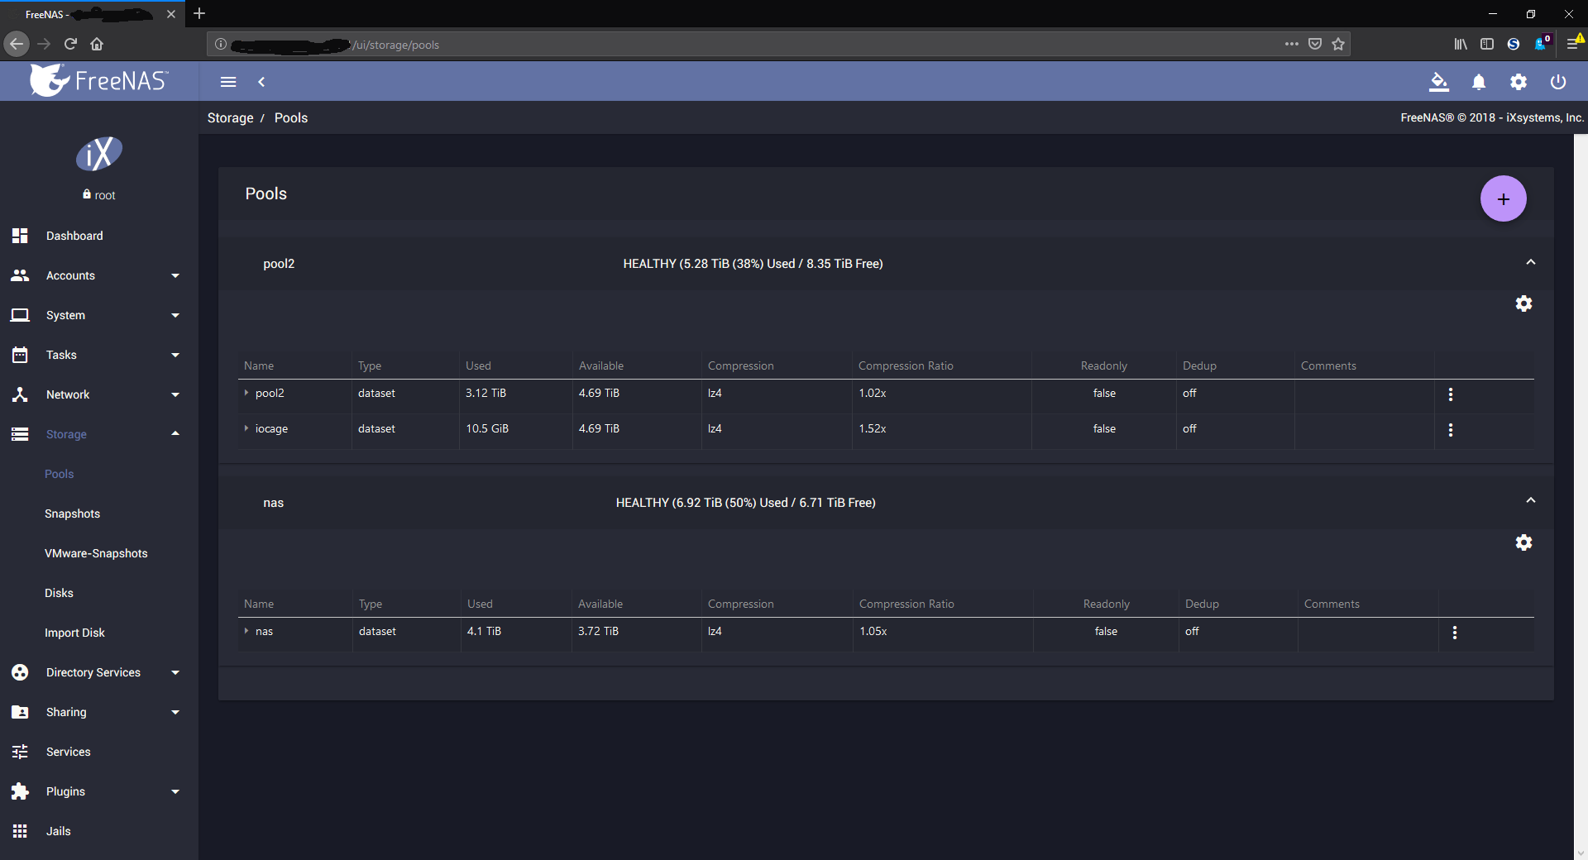Collapse the sidebar with the chevron arrow
The image size is (1588, 860).
coord(261,82)
